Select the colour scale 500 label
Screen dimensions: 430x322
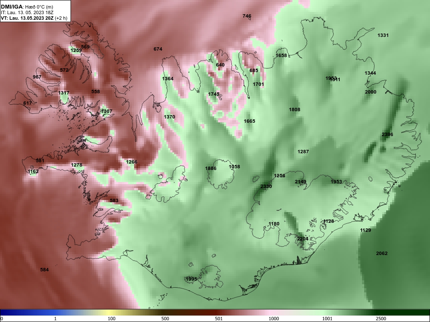click(x=165, y=319)
